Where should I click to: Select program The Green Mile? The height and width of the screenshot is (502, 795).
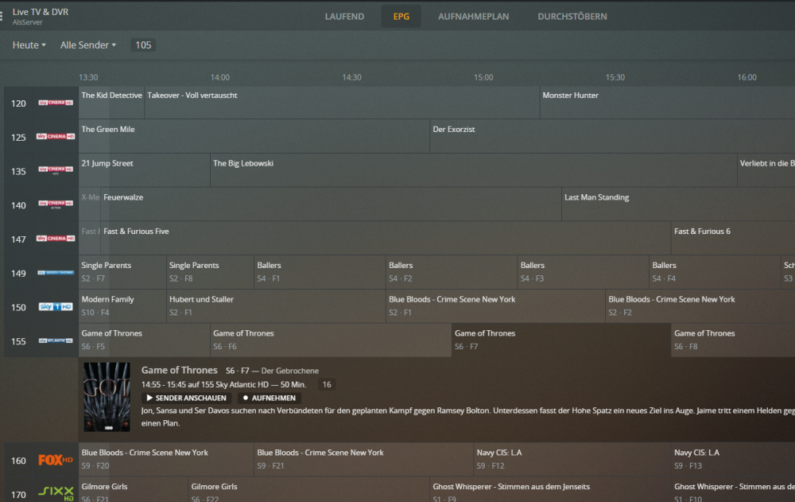point(254,137)
